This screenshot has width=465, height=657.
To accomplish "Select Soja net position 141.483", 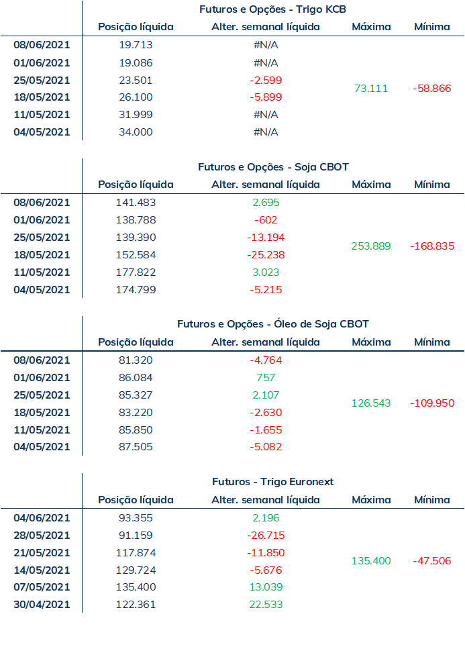I will pyautogui.click(x=136, y=203).
